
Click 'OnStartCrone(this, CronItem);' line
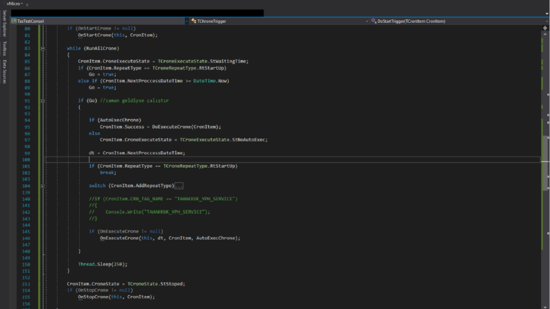[117, 35]
